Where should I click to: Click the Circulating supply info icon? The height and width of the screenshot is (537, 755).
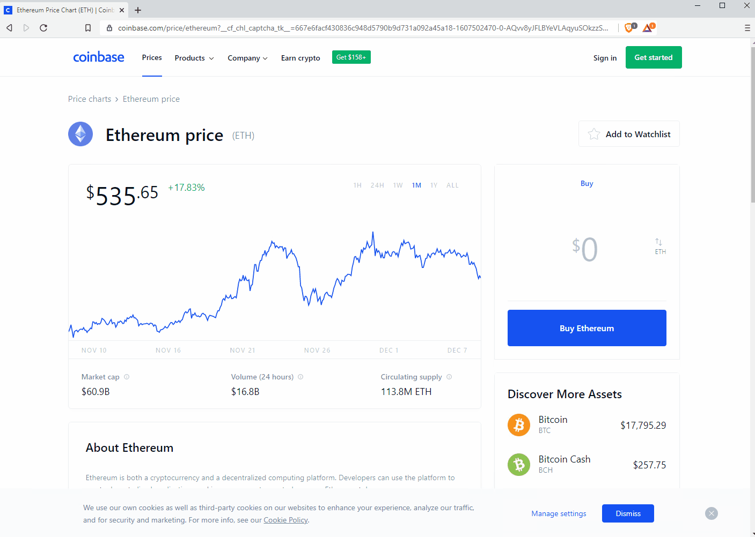click(x=450, y=377)
